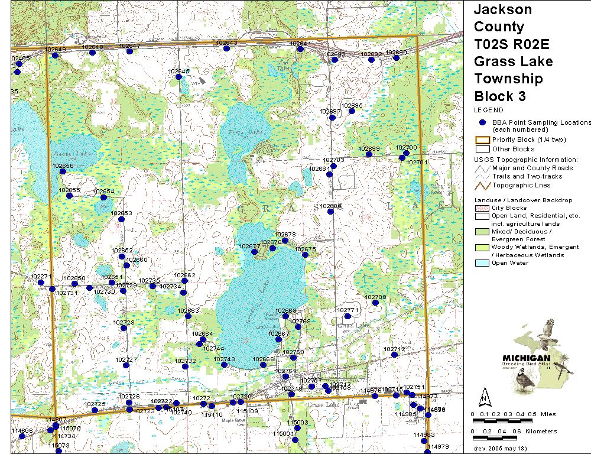This screenshot has height=454, width=591.
Task: Click the Mixed/Deciduous Forest legend swatch
Action: (x=482, y=232)
